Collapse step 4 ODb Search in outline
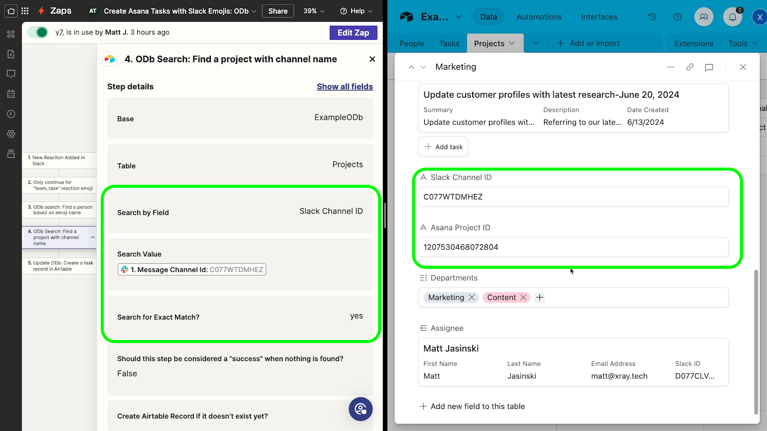The width and height of the screenshot is (767, 431). (x=93, y=238)
